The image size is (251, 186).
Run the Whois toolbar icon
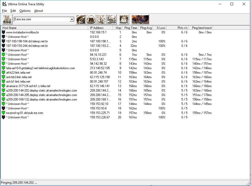[91, 19]
